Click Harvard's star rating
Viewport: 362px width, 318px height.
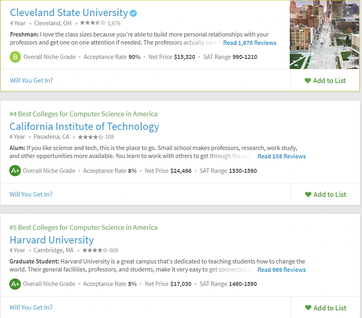(x=95, y=250)
